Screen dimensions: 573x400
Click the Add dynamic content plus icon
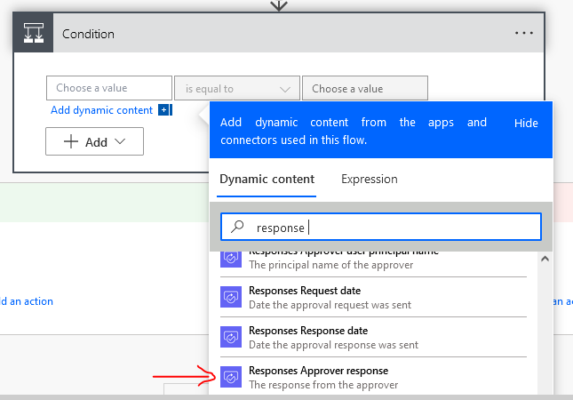click(x=163, y=110)
